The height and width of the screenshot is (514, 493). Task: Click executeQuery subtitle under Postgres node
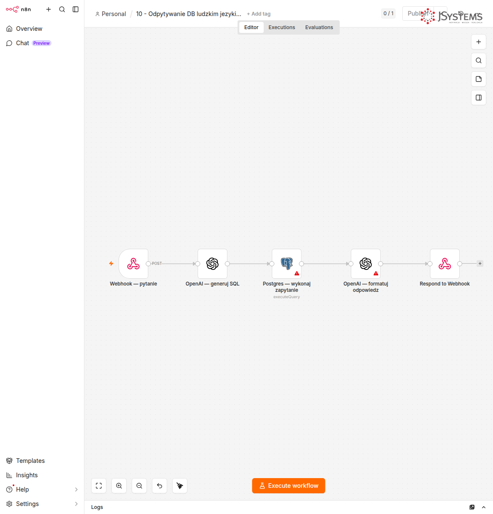(x=287, y=297)
